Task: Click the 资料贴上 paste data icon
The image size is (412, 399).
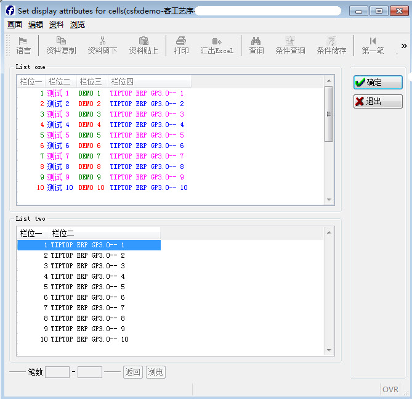Action: point(143,41)
